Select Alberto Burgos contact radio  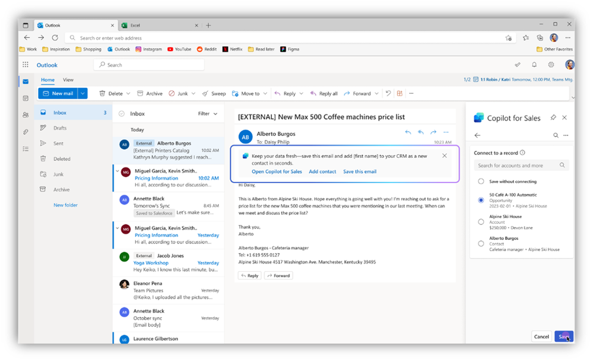481,243
